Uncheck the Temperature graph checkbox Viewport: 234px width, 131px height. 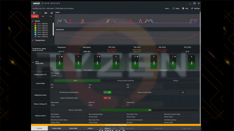[33, 40]
